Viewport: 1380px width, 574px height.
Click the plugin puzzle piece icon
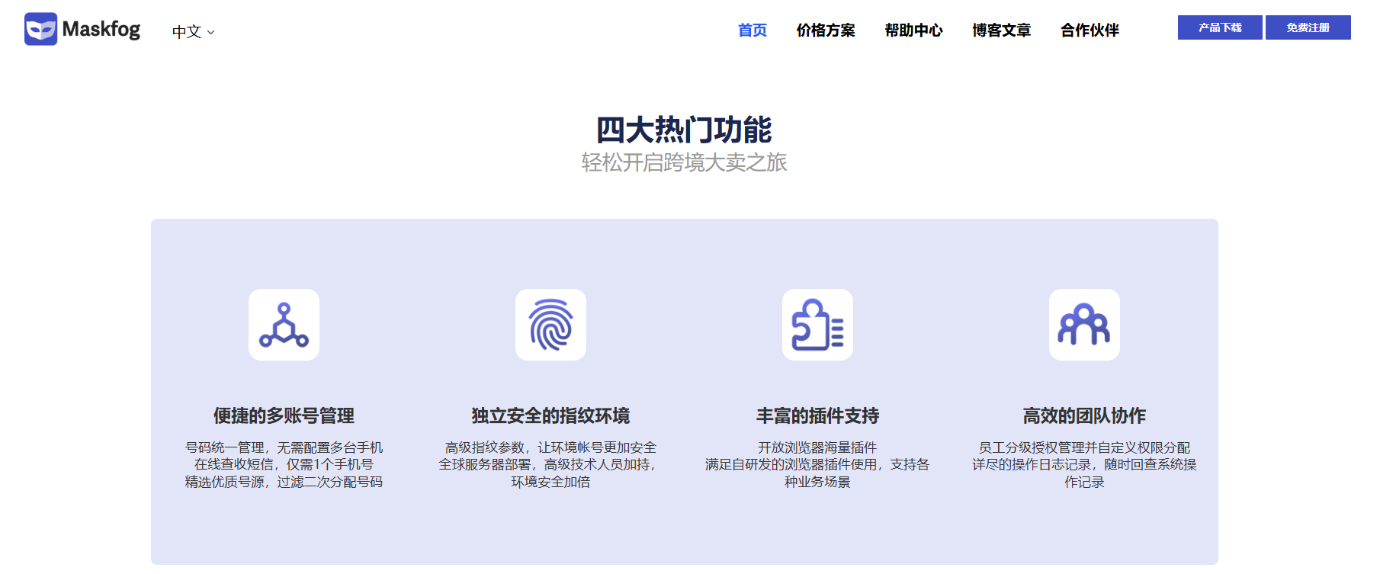click(817, 325)
